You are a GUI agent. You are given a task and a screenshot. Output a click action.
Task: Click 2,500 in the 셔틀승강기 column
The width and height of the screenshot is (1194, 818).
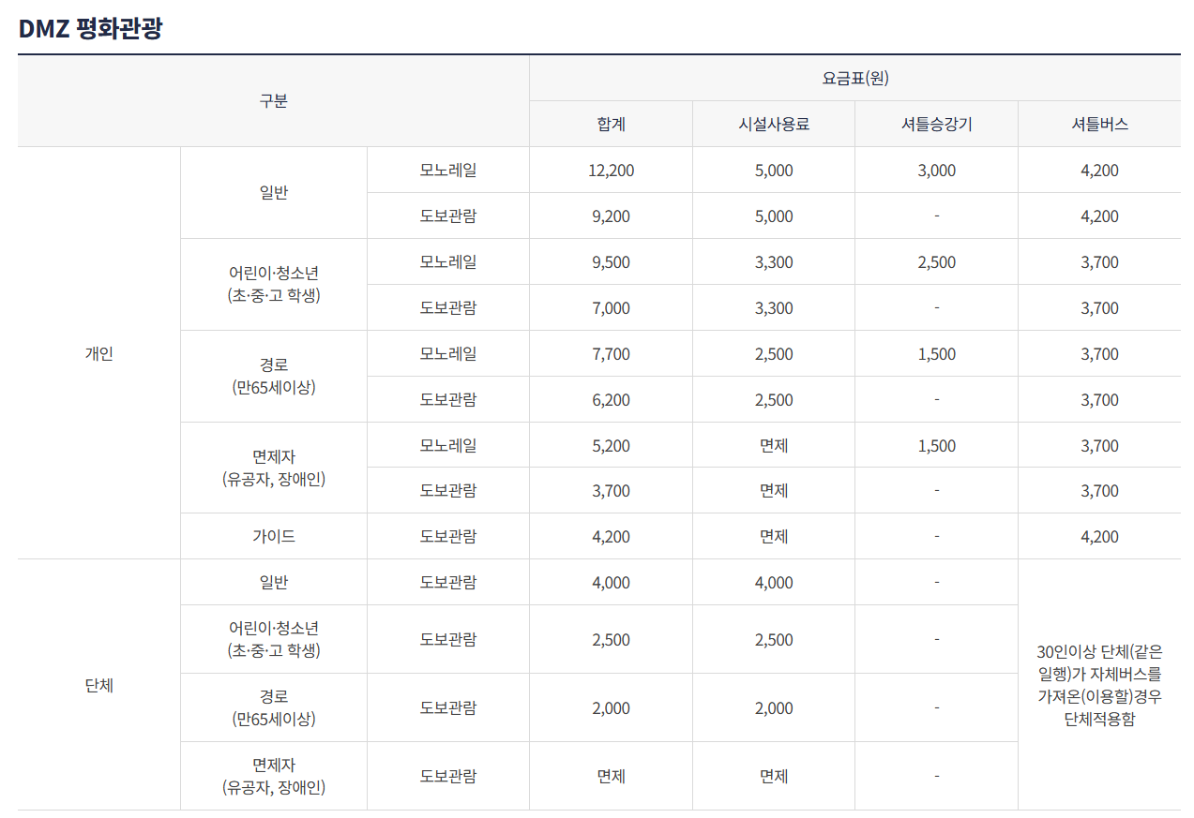(x=936, y=262)
